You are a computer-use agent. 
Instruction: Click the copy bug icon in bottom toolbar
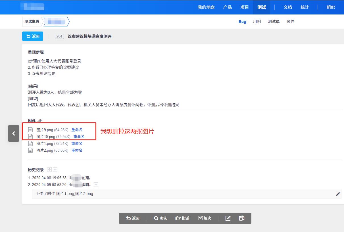241,218
